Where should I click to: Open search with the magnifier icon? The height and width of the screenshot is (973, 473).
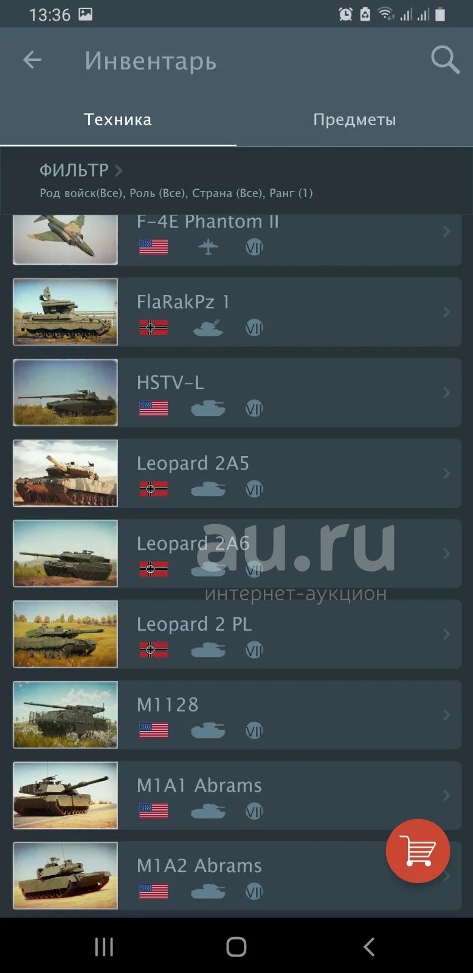click(x=445, y=60)
